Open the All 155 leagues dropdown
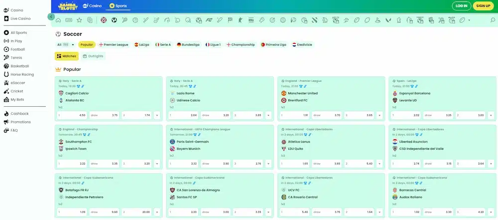This screenshot has height=220, width=498. tap(65, 44)
